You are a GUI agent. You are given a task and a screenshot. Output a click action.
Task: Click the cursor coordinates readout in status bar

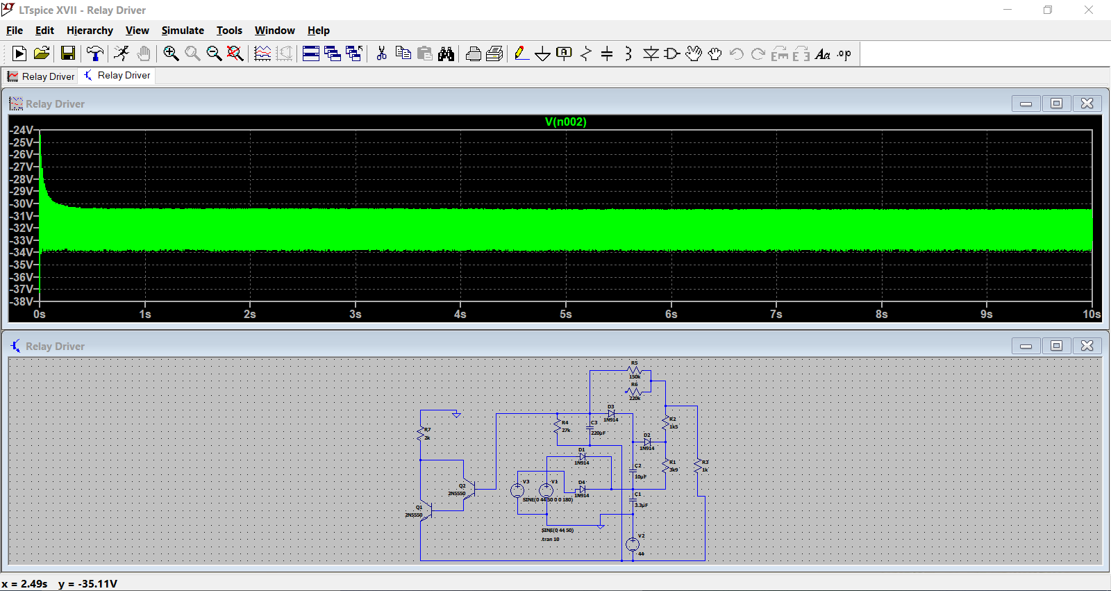coord(60,583)
